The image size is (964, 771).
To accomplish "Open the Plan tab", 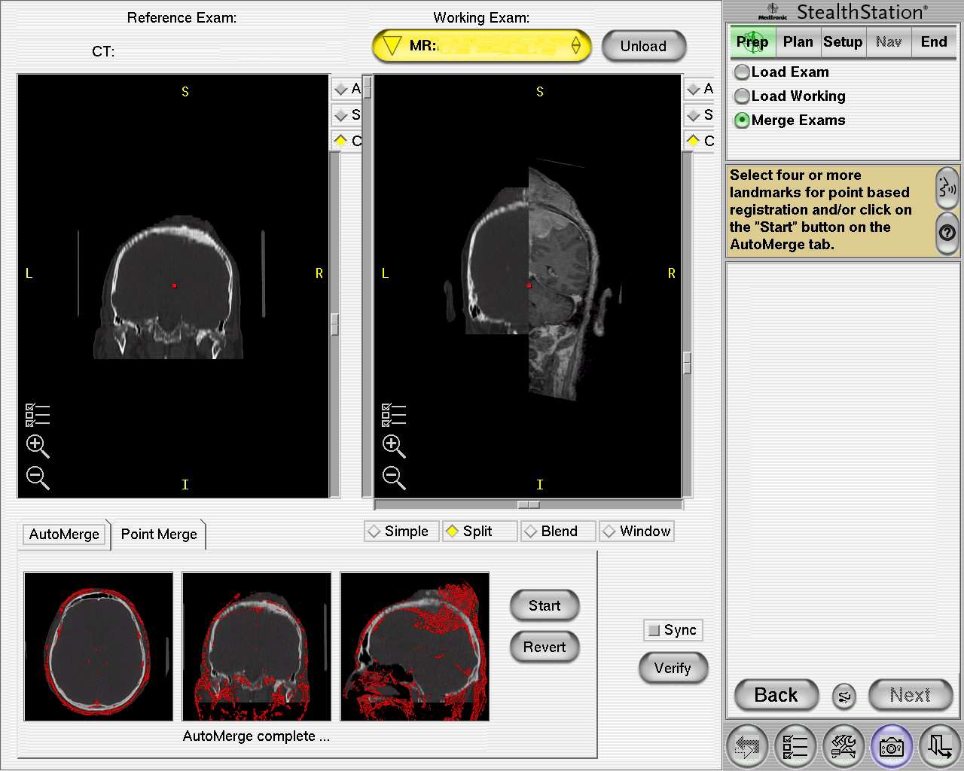I will point(798,42).
